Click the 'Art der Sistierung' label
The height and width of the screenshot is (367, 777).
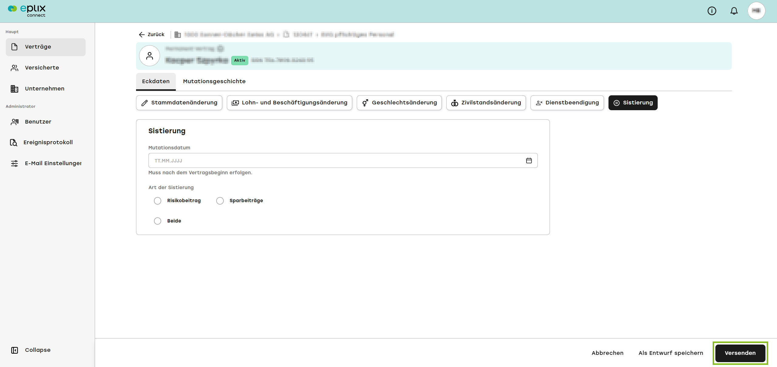(x=171, y=188)
